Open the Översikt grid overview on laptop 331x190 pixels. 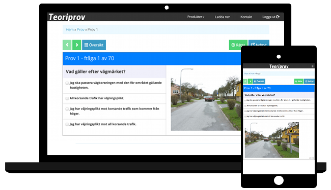coord(94,45)
